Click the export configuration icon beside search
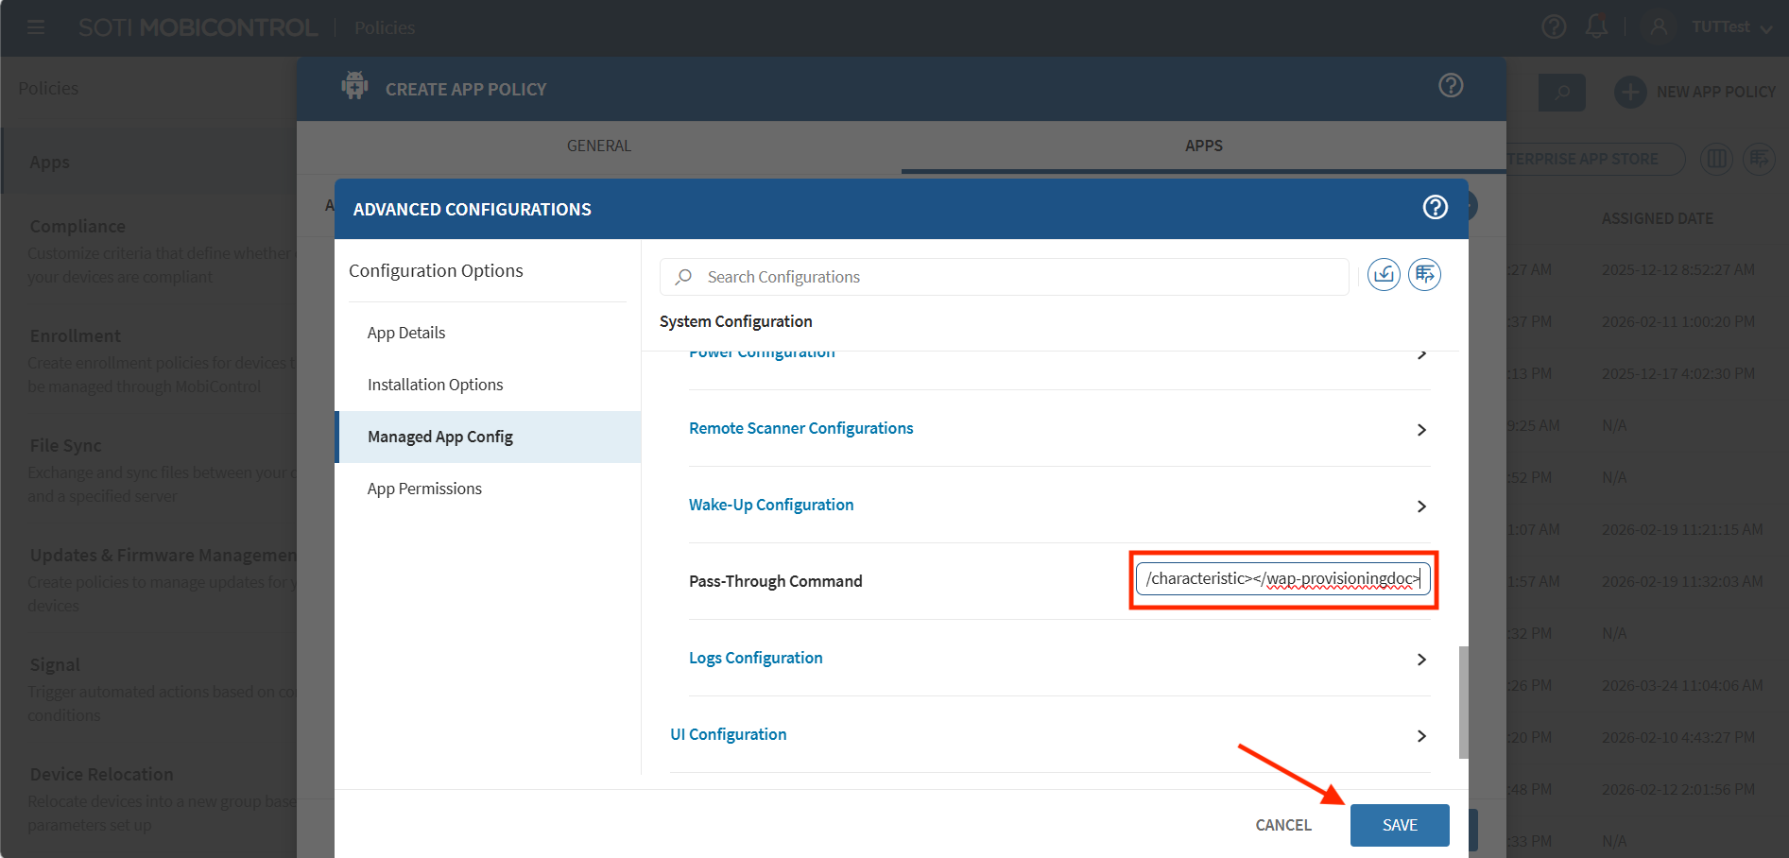Image resolution: width=1789 pixels, height=858 pixels. click(x=1424, y=275)
